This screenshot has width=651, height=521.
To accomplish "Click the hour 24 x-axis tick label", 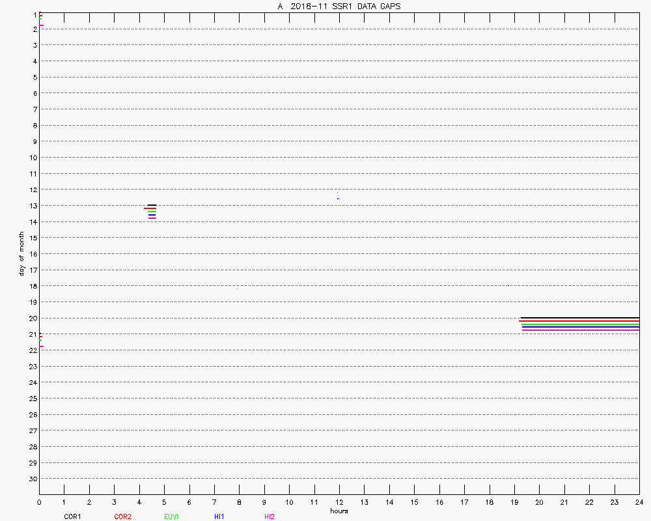I will pos(639,502).
